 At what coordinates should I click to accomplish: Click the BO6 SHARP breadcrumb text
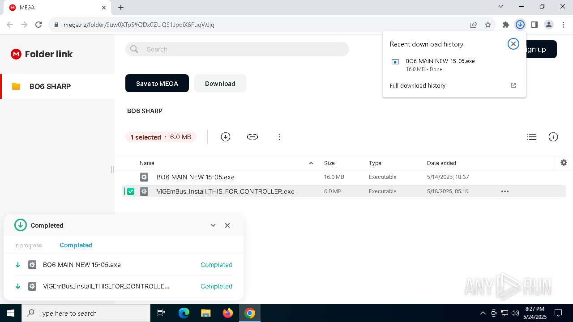[145, 111]
